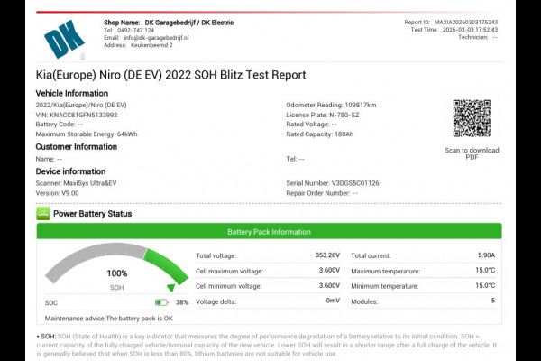Click the Power Battery Status section heading
The height and width of the screenshot is (361, 541).
tap(92, 214)
